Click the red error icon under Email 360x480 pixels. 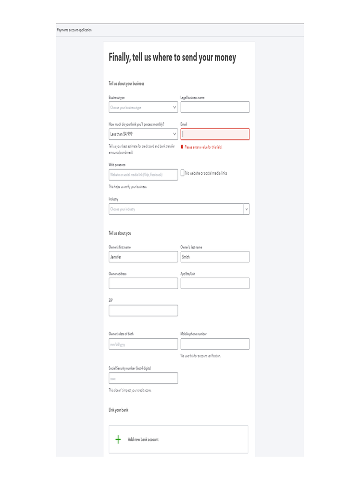pyautogui.click(x=182, y=147)
